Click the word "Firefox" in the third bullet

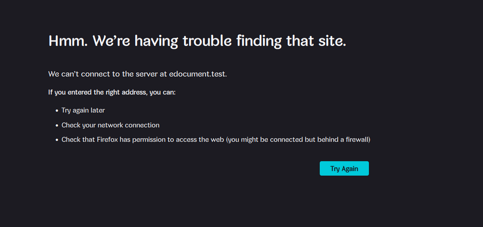(x=107, y=140)
